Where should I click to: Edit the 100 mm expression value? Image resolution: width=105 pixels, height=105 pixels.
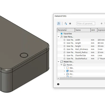(101, 40)
